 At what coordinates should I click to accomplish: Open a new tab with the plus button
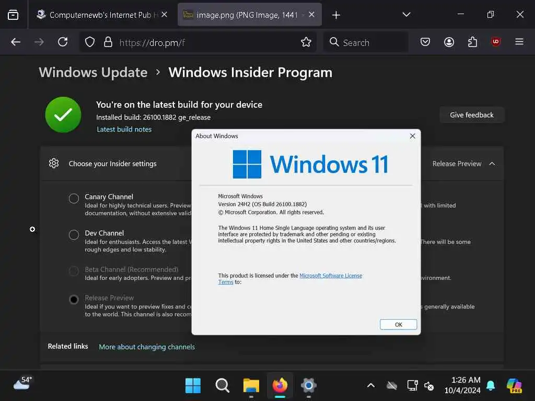tap(336, 15)
